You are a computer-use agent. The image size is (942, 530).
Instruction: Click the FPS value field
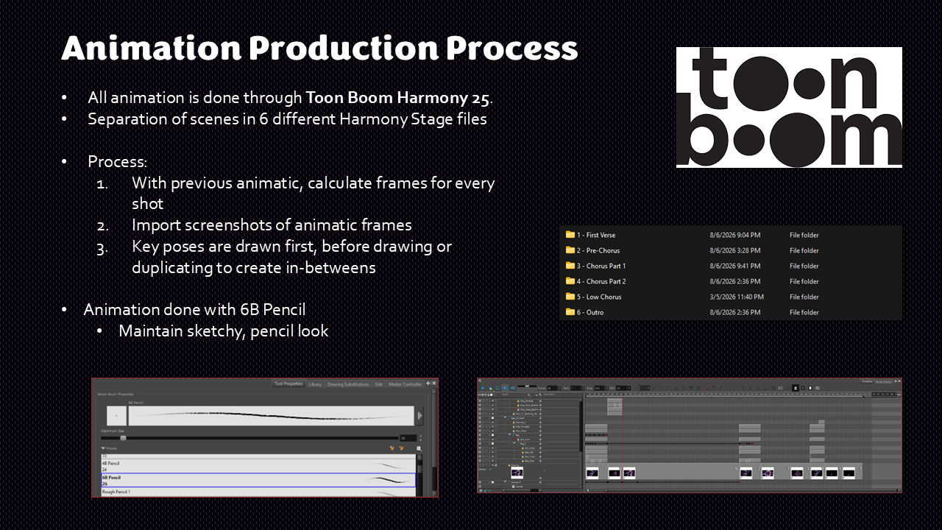click(x=622, y=388)
